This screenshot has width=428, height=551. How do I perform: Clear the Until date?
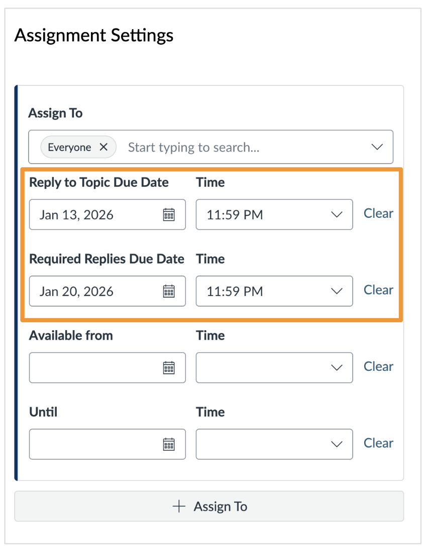pos(378,443)
